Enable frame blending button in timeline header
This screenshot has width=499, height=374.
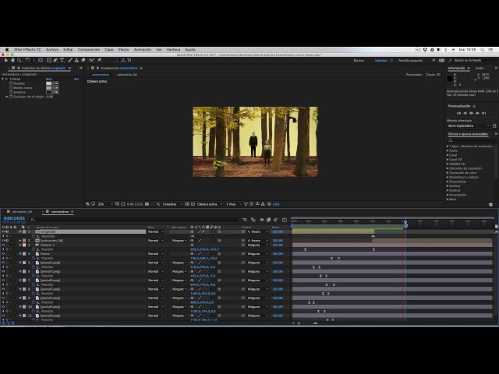point(268,220)
